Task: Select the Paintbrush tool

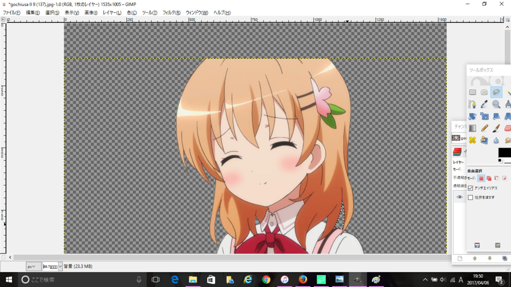Action: pos(495,128)
